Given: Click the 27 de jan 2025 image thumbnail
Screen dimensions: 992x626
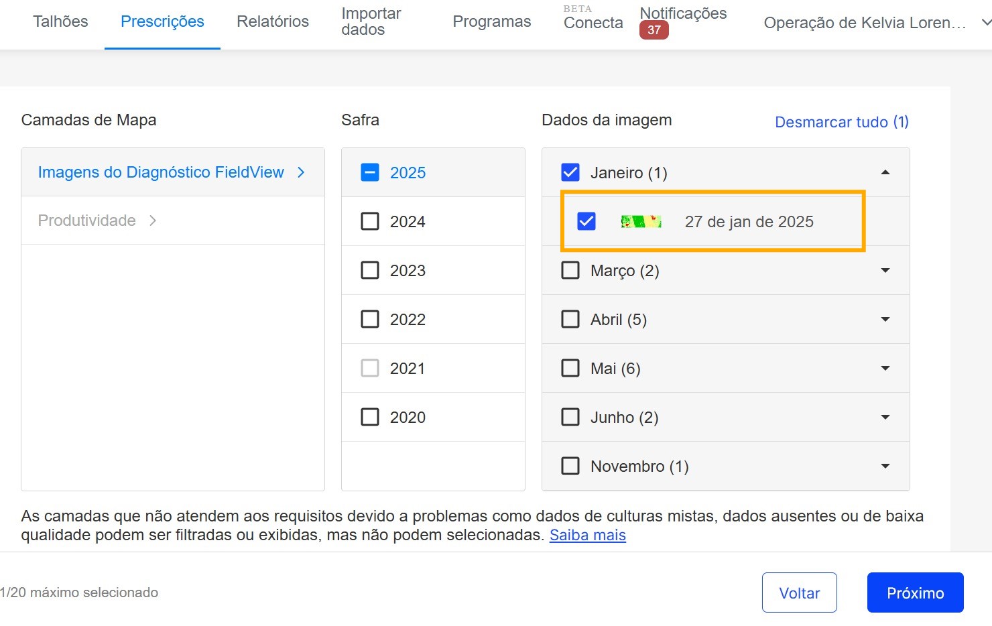Looking at the screenshot, I should pyautogui.click(x=641, y=222).
